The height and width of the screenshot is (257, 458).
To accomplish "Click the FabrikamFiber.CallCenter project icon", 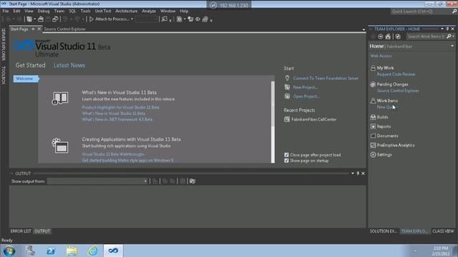I will pos(287,119).
